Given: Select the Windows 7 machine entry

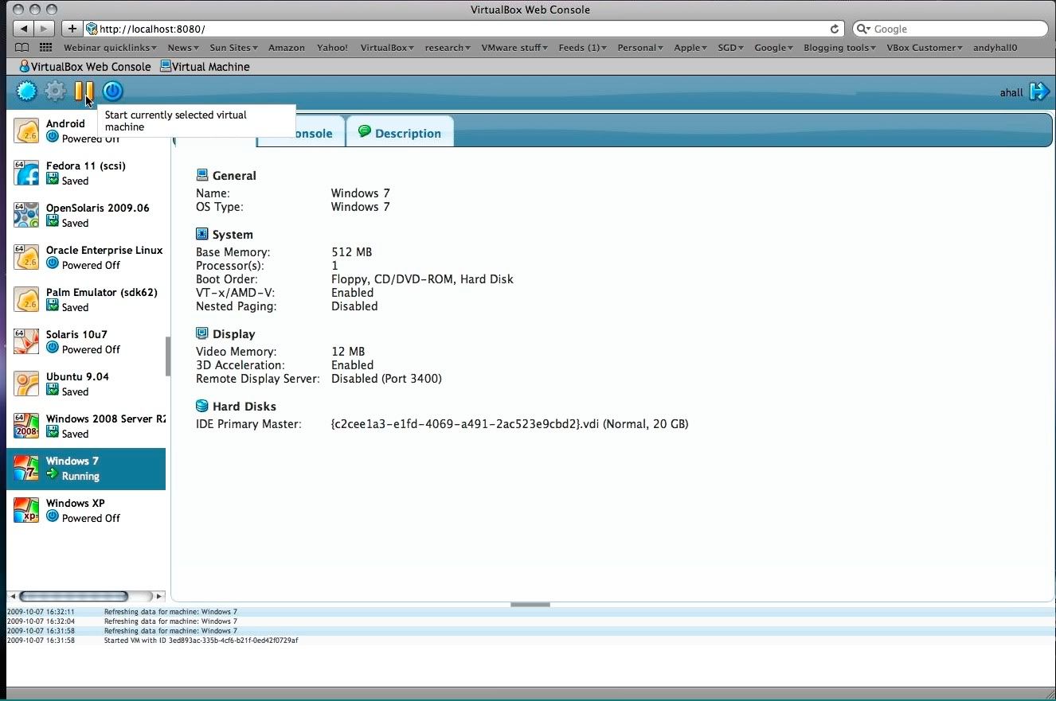Looking at the screenshot, I should coord(86,469).
